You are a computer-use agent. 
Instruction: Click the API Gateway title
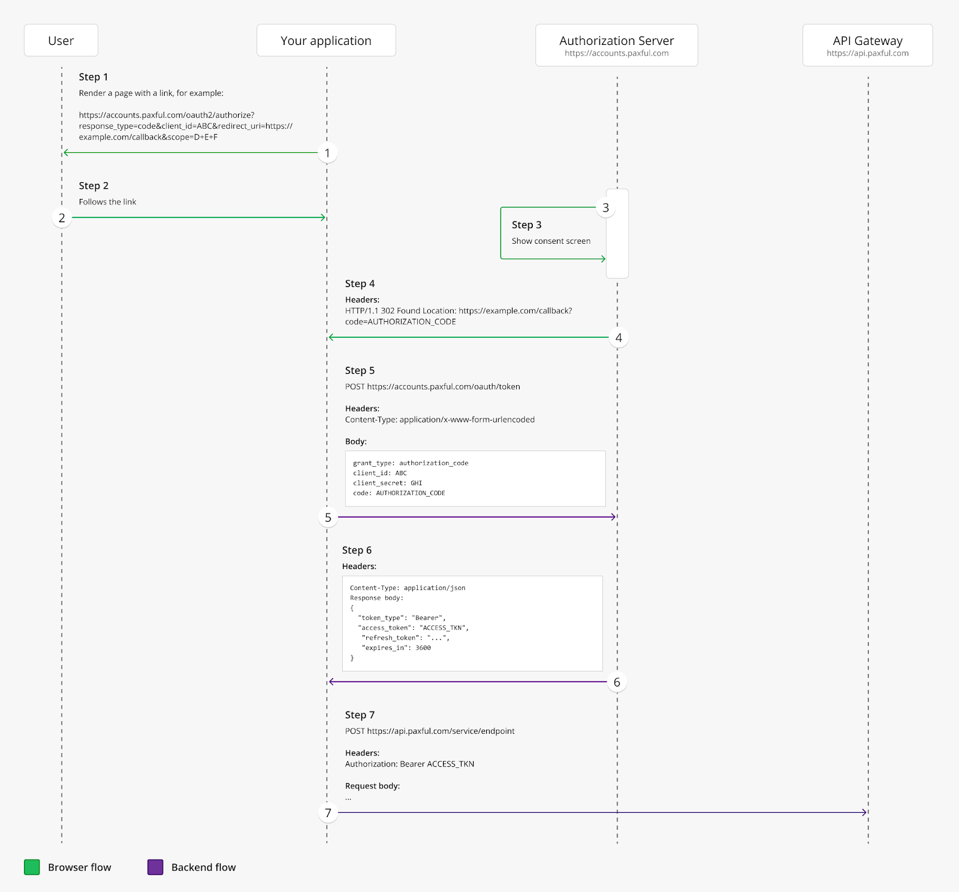click(867, 41)
